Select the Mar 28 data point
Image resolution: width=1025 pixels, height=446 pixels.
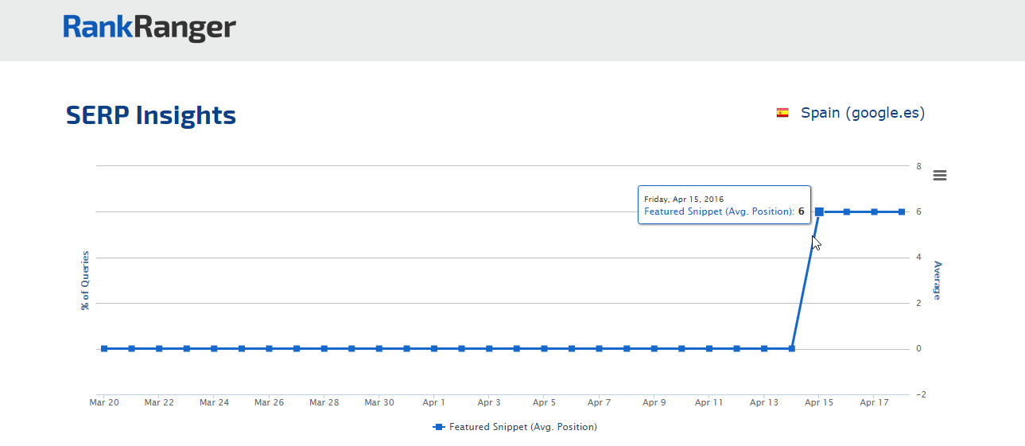coord(324,348)
